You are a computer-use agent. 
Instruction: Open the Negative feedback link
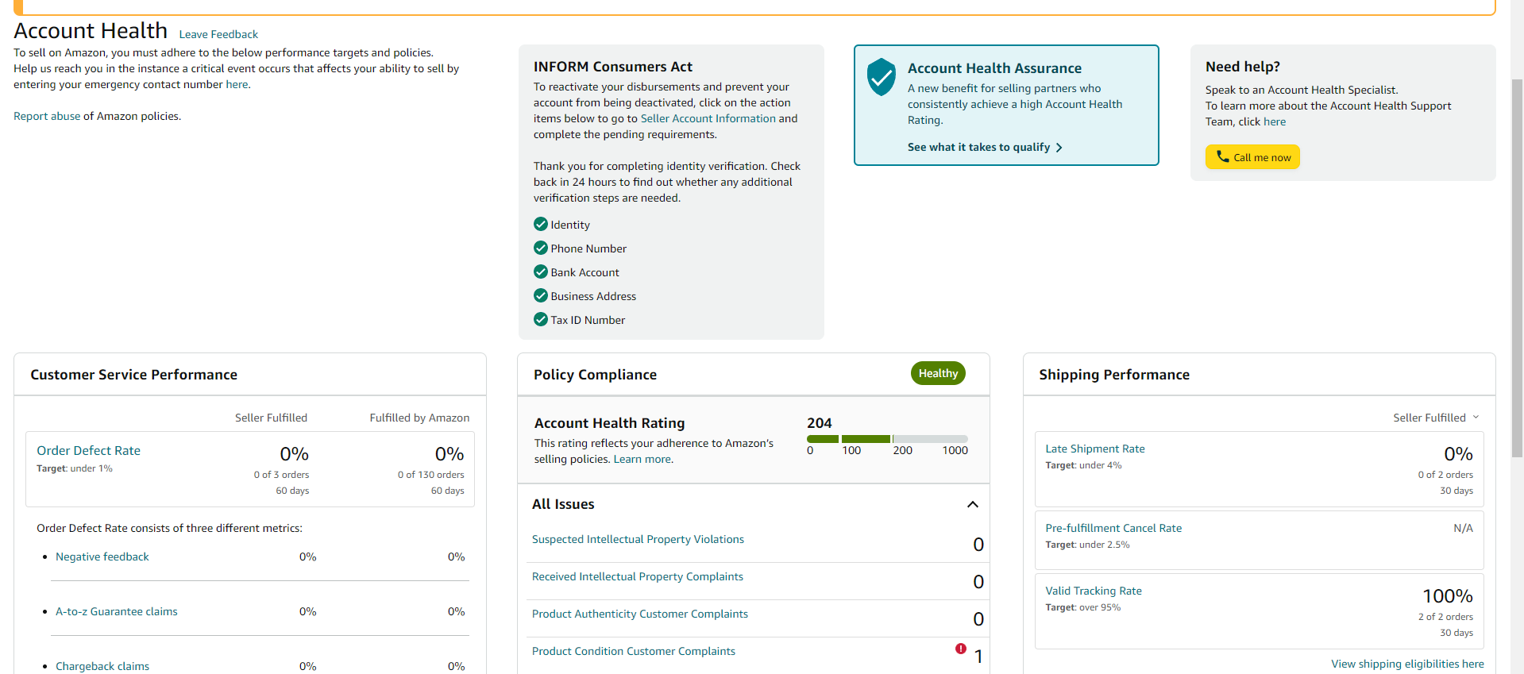tap(102, 557)
